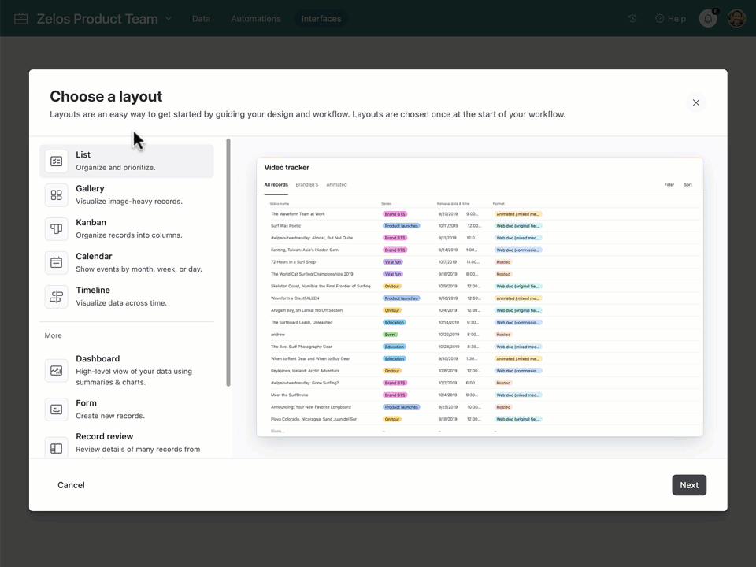Image resolution: width=756 pixels, height=567 pixels.
Task: Click the snapshot history icon near Help
Action: pos(632,18)
